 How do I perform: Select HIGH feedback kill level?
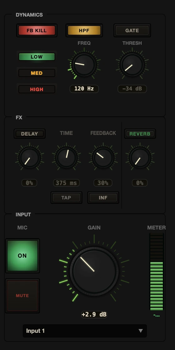tap(37, 89)
